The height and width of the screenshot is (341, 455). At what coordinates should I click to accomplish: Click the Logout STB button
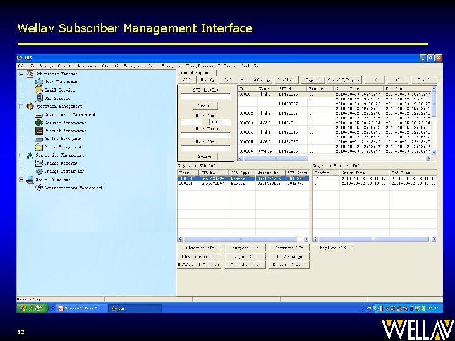(x=245, y=256)
